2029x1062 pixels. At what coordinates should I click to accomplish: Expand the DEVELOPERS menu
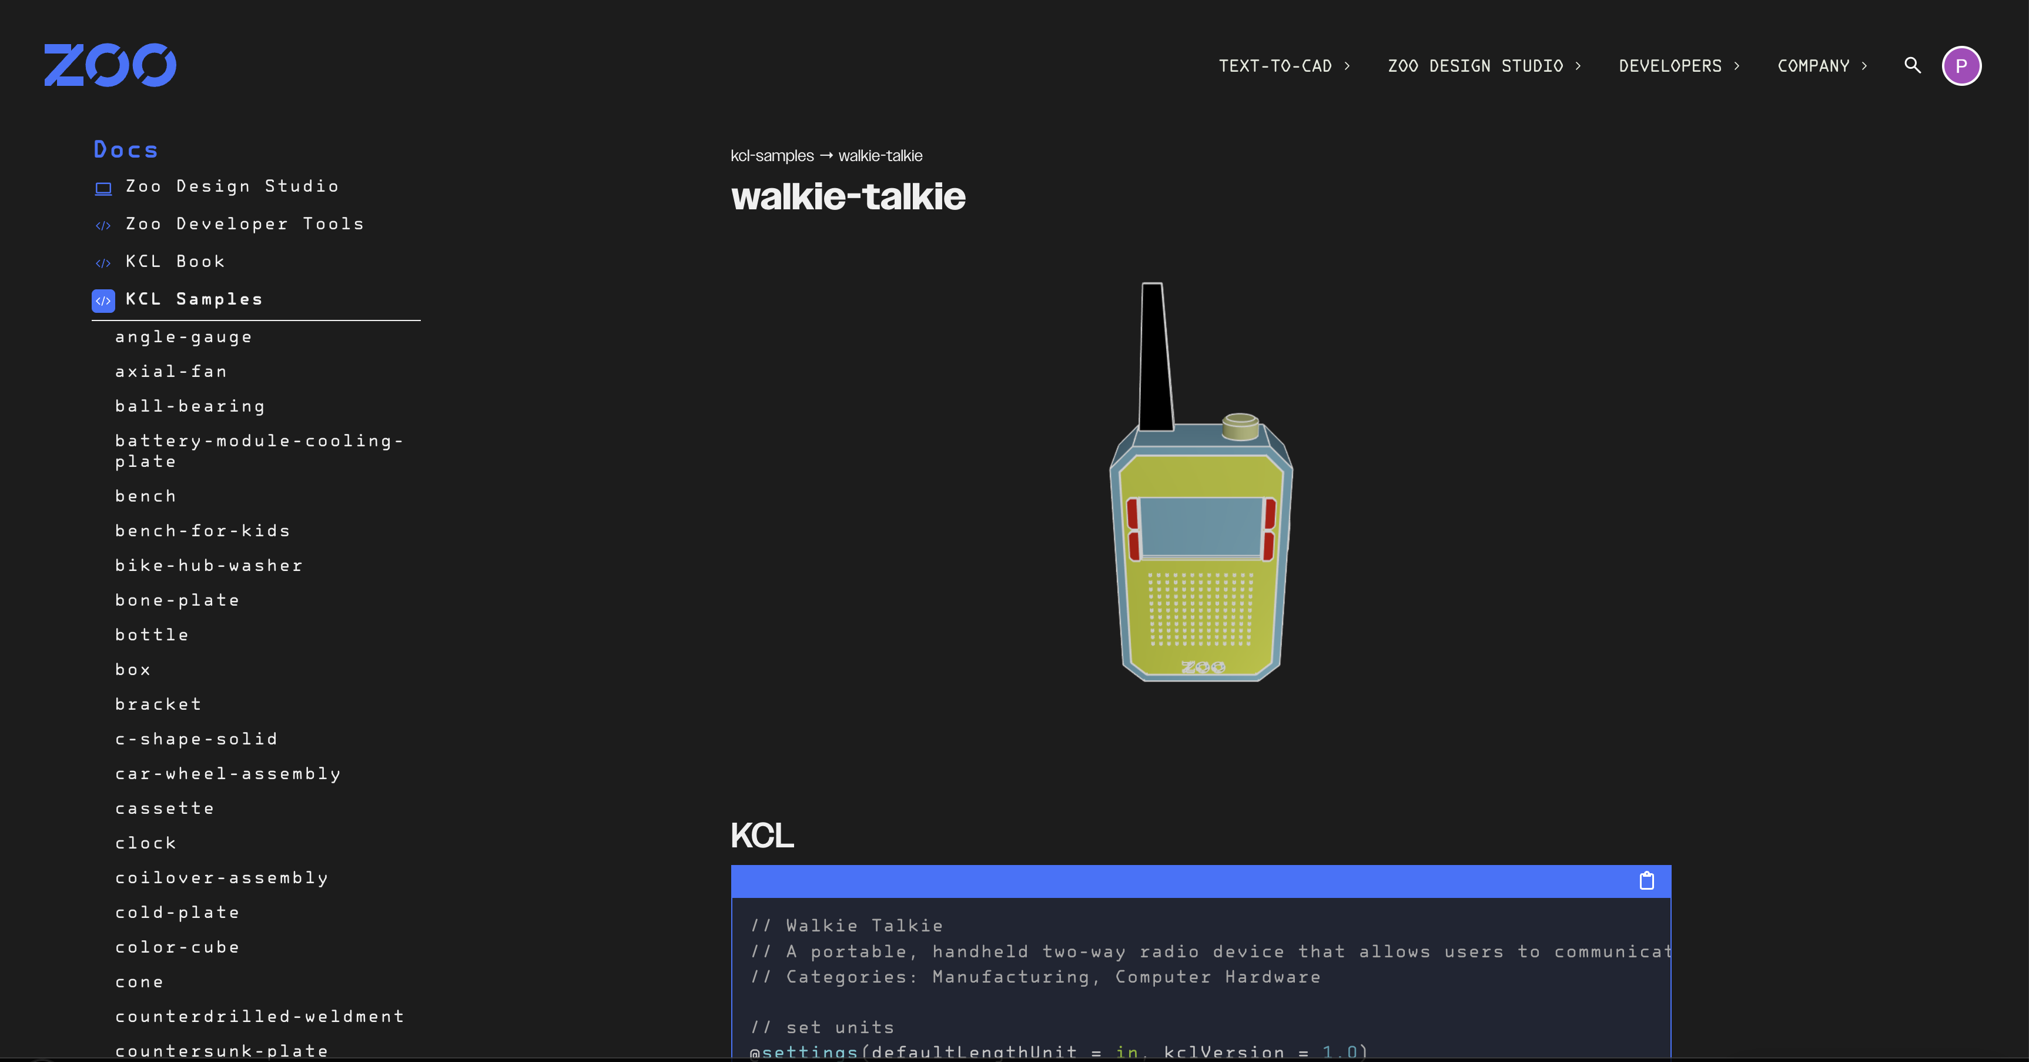tap(1679, 66)
